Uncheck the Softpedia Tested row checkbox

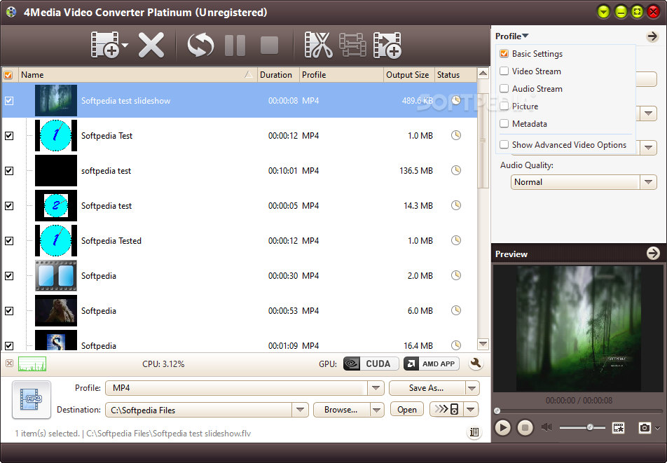(x=9, y=241)
